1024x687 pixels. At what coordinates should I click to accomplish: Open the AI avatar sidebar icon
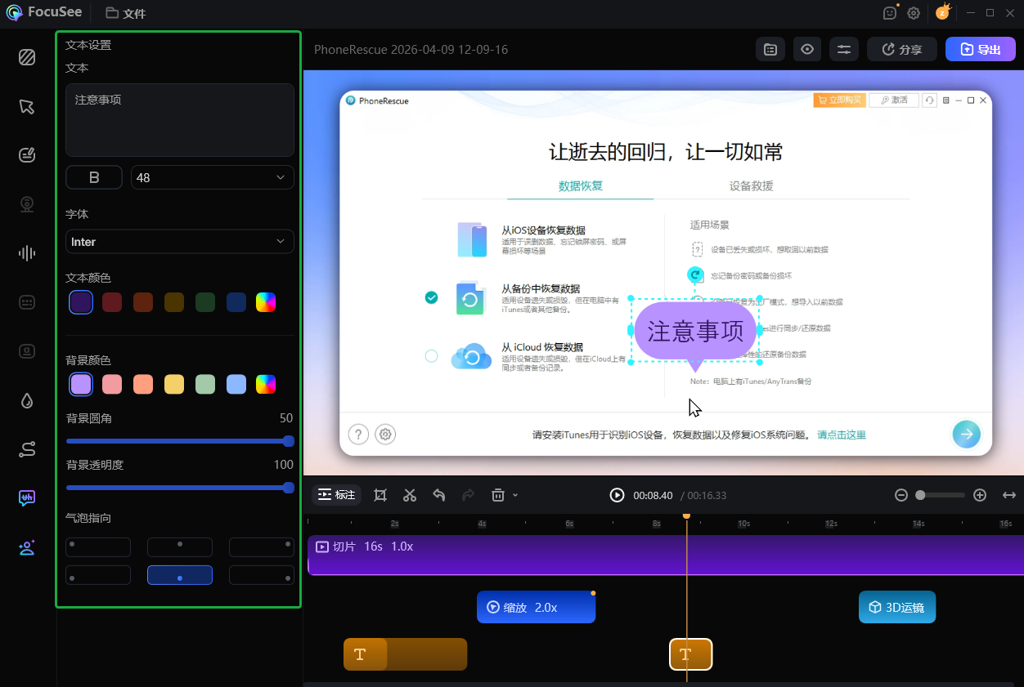coord(27,547)
